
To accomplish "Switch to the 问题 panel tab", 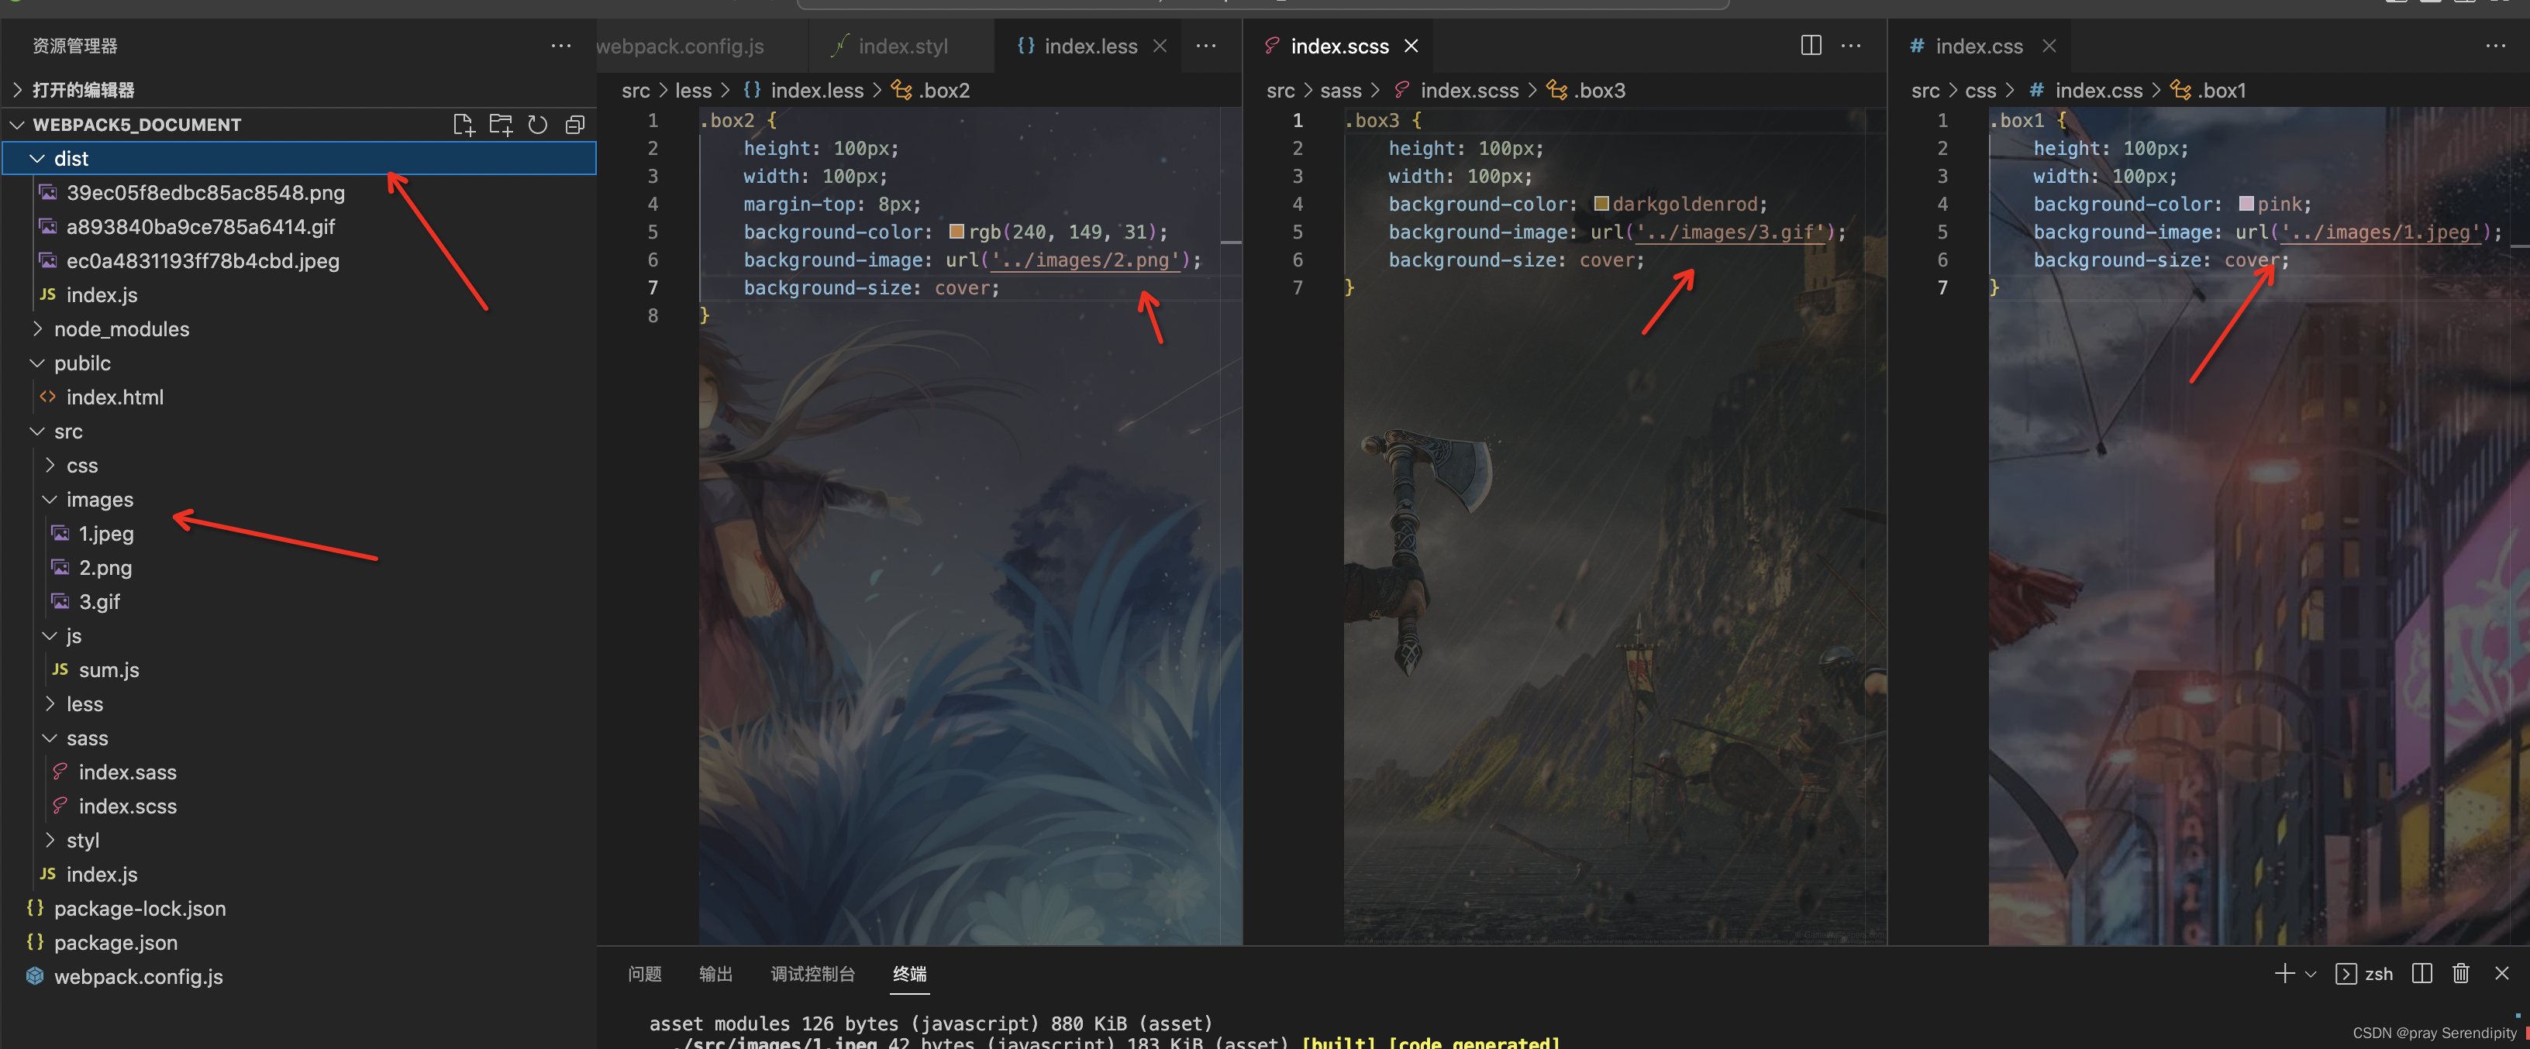I will pos(644,973).
